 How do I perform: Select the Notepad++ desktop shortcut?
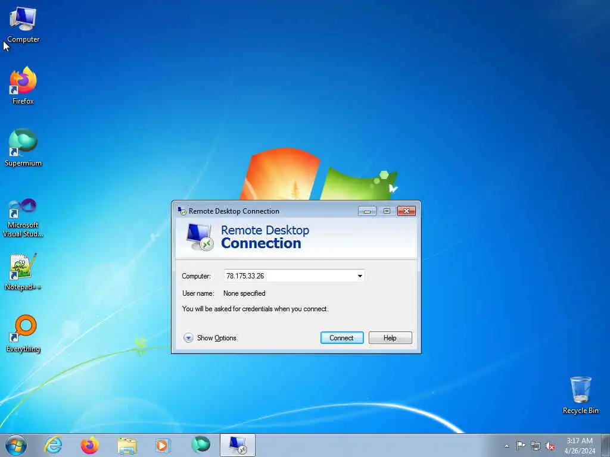click(23, 271)
